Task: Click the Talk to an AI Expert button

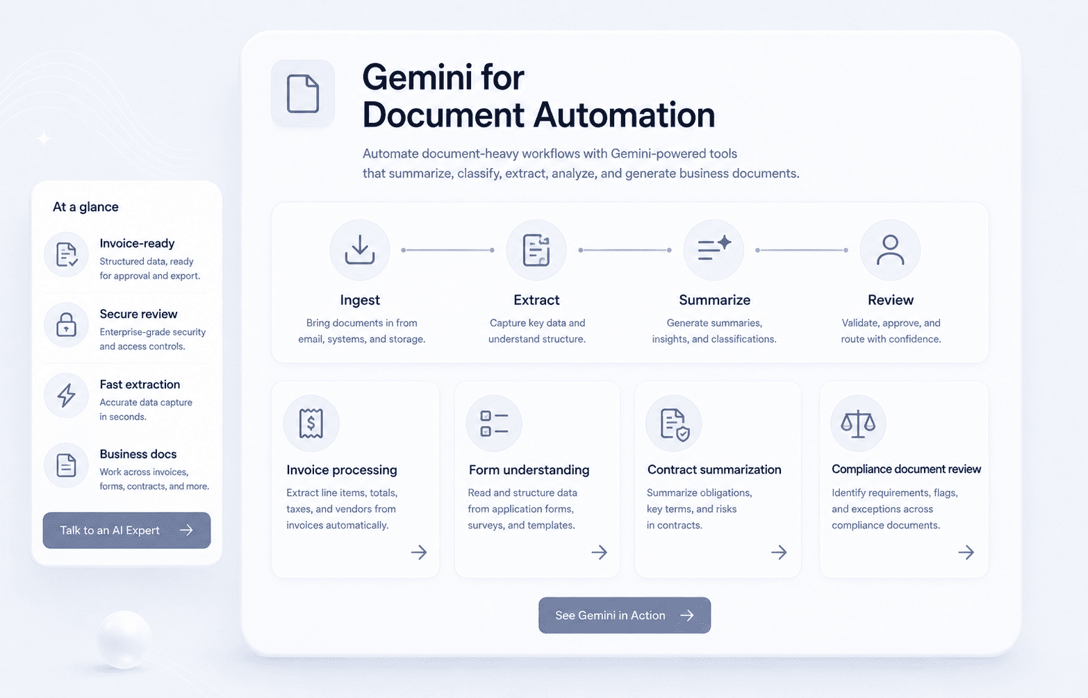Action: pos(126,531)
